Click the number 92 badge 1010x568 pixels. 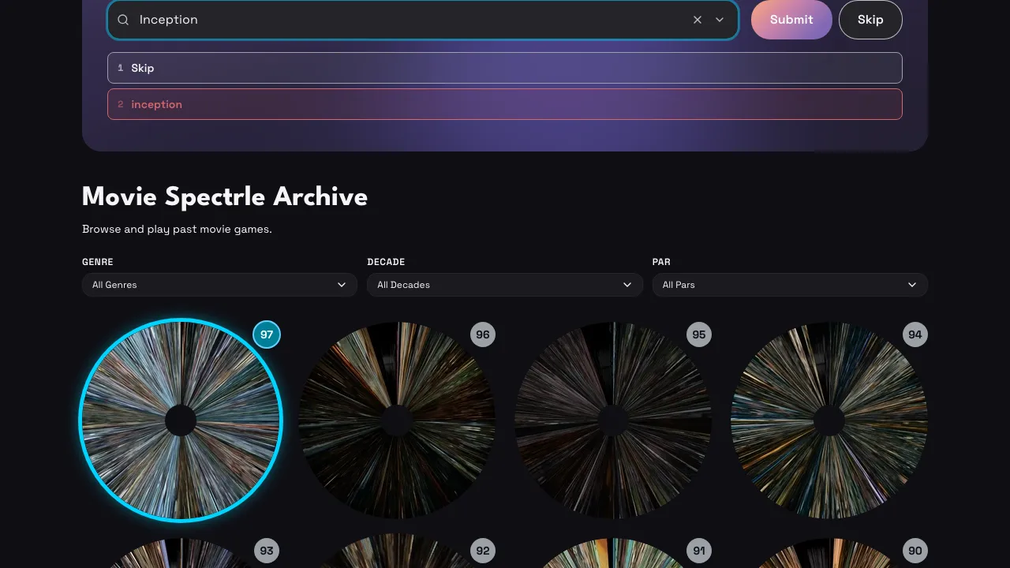pyautogui.click(x=483, y=551)
